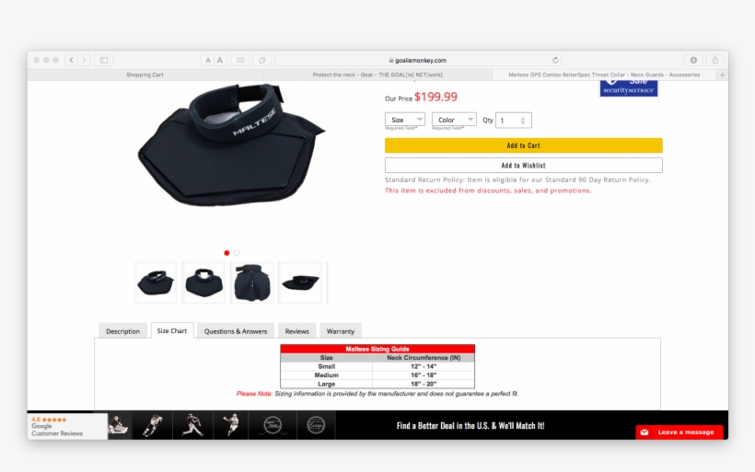Image resolution: width=755 pixels, height=472 pixels.
Task: Increase text size with large A button
Action: click(219, 60)
